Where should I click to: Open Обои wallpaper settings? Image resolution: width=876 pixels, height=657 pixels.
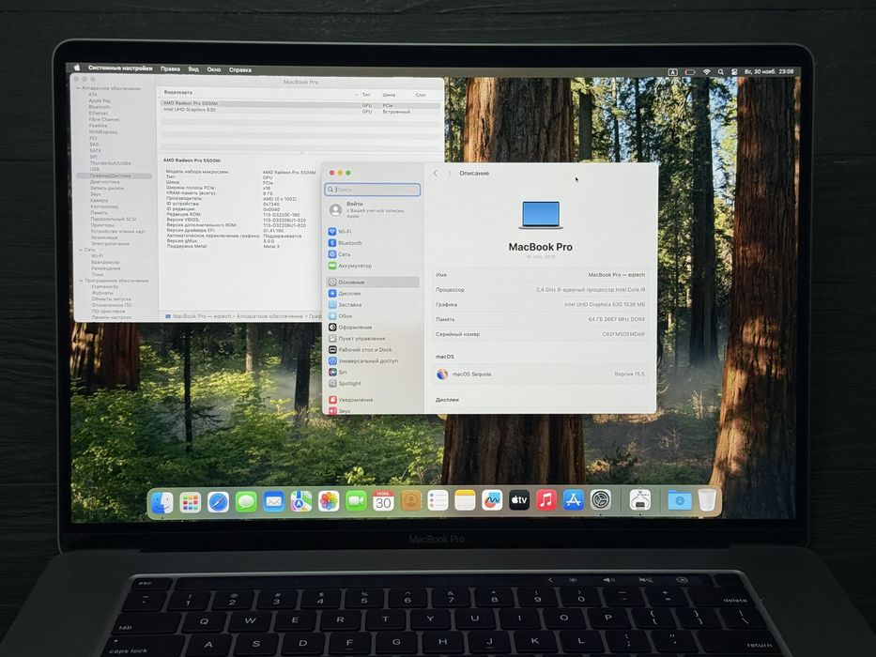[373, 315]
